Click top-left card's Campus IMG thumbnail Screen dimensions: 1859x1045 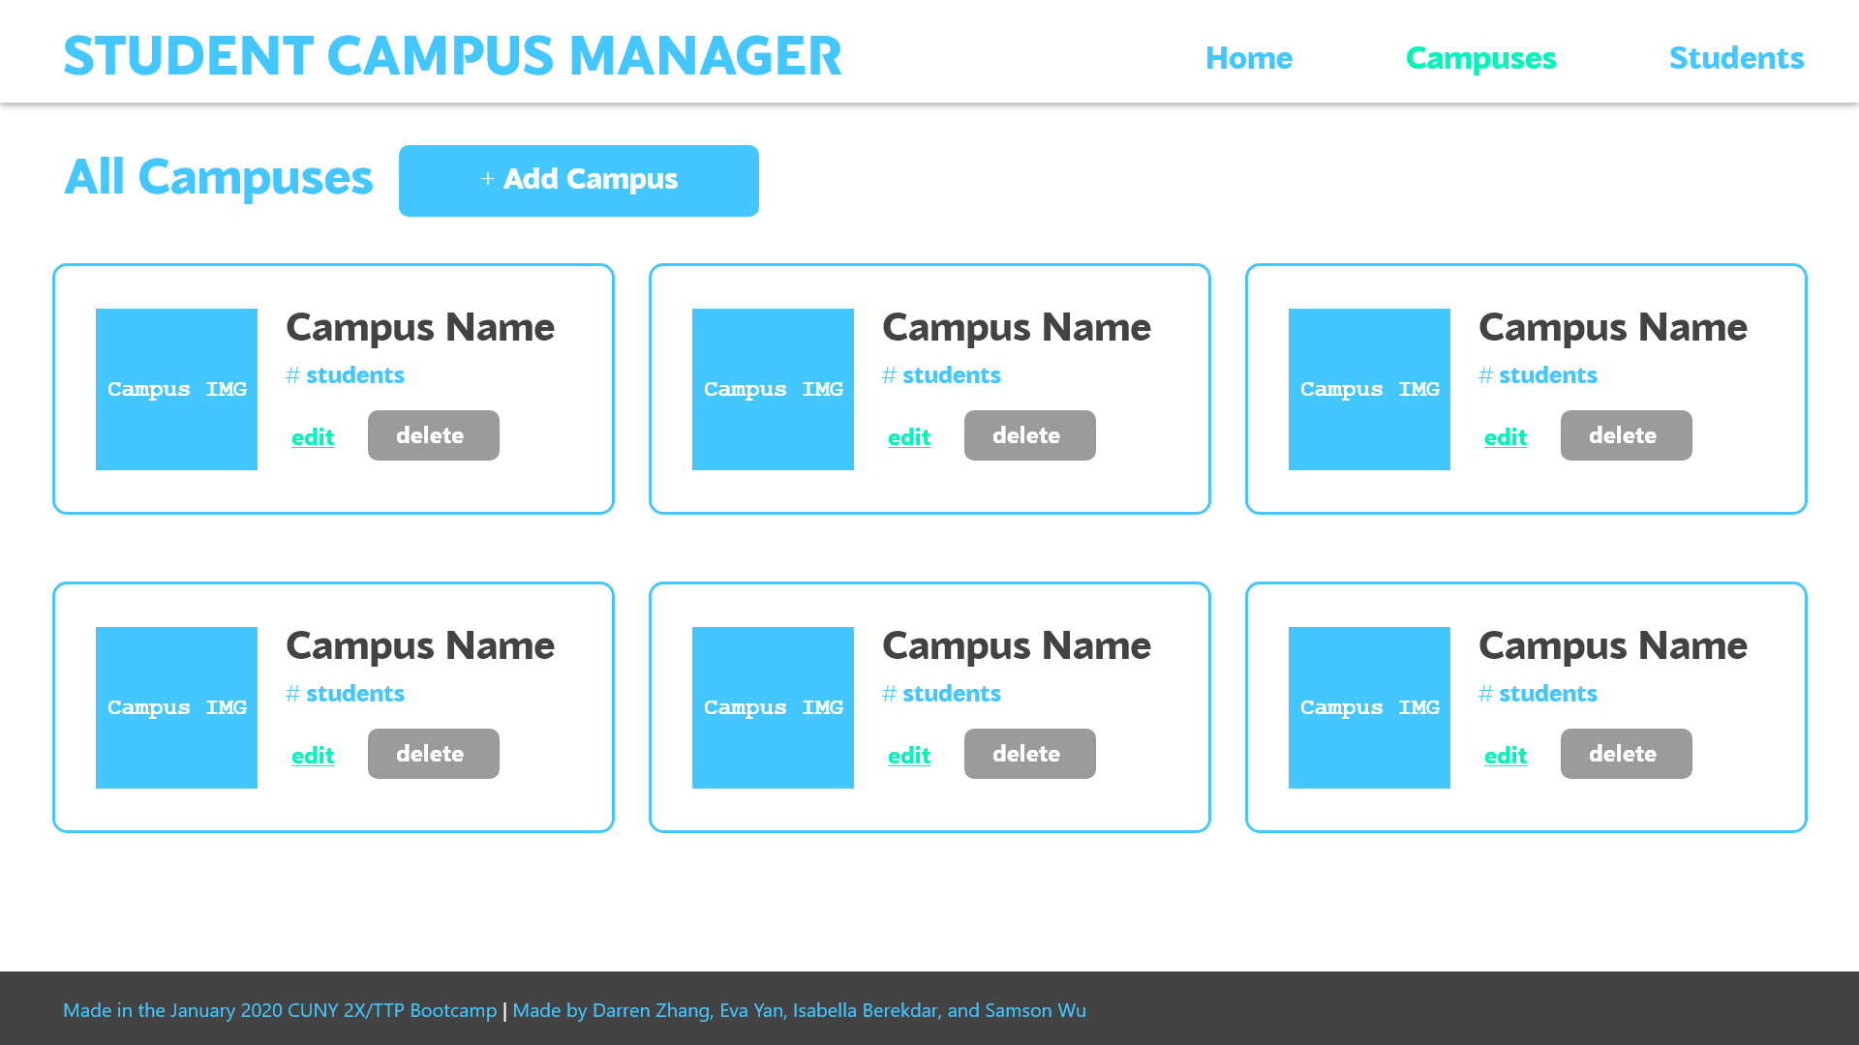click(x=176, y=389)
